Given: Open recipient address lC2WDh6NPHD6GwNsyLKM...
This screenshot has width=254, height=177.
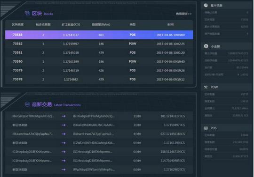Looking at the screenshot, I should (x=94, y=143).
